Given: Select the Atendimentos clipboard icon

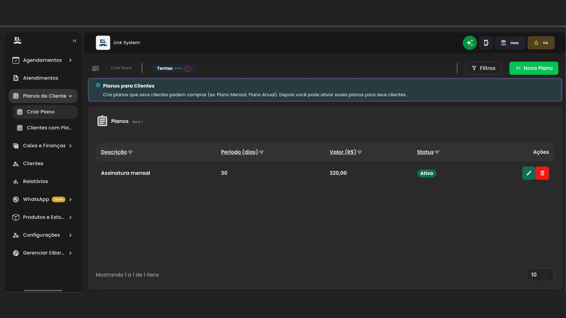Looking at the screenshot, I should coord(16,78).
